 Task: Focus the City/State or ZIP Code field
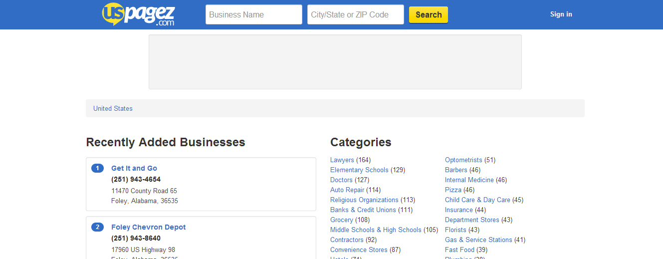(355, 14)
